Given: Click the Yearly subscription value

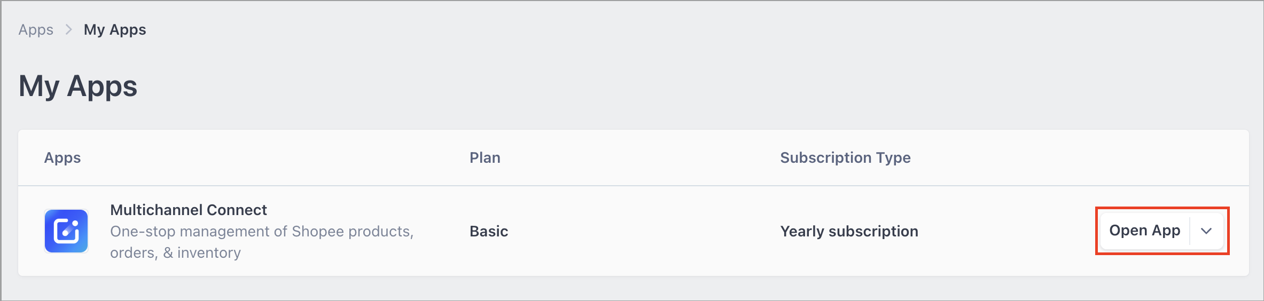Looking at the screenshot, I should click(x=849, y=231).
